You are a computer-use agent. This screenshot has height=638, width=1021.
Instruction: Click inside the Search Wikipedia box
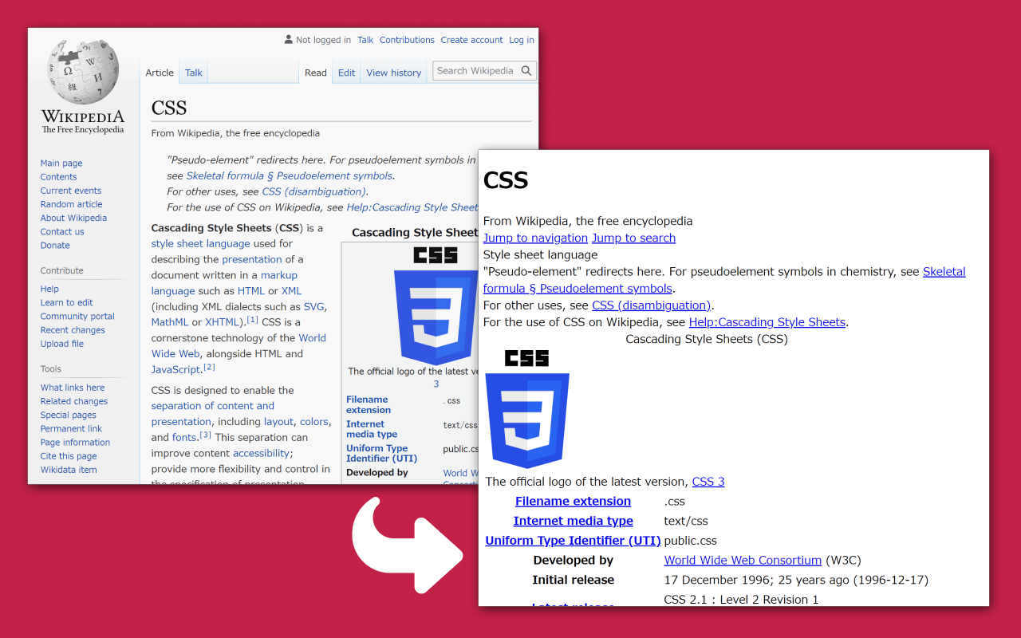coord(476,70)
